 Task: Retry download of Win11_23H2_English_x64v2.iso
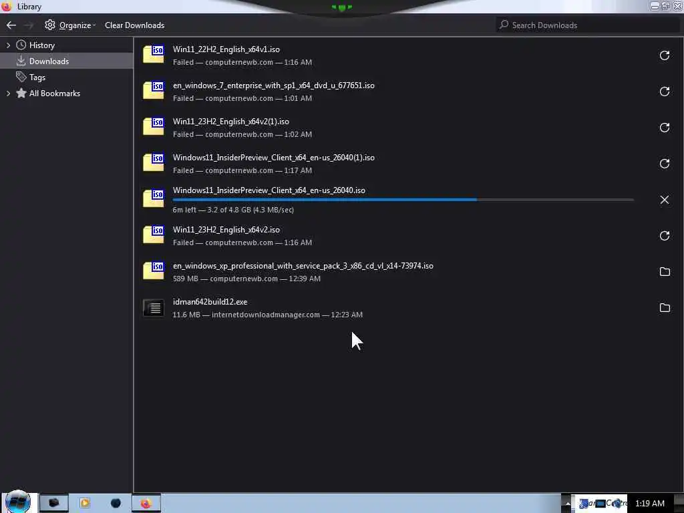pos(664,236)
